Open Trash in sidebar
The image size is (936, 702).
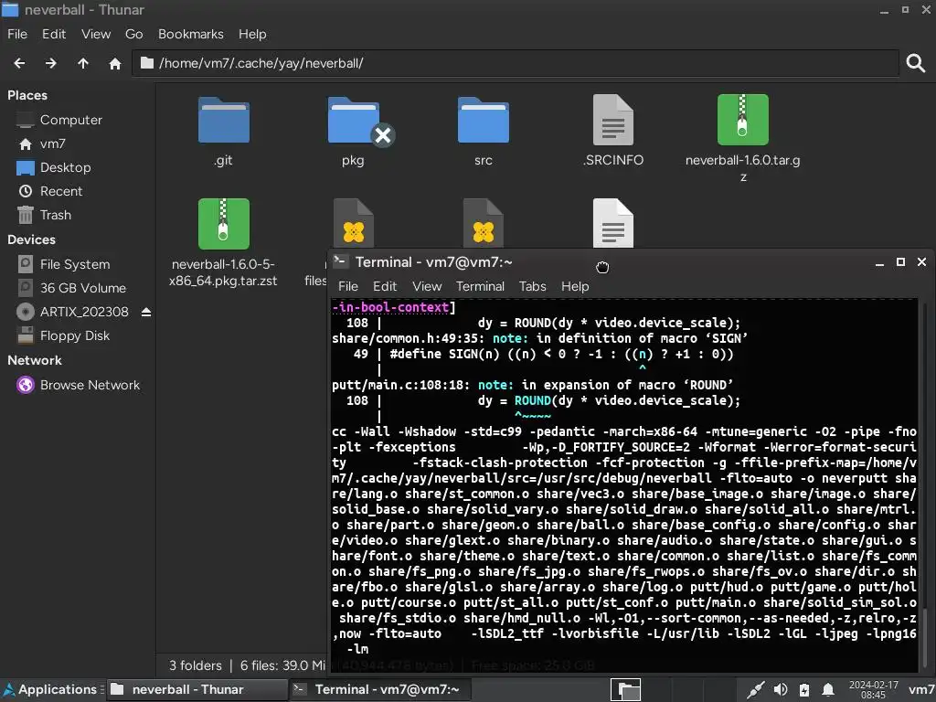(x=55, y=215)
